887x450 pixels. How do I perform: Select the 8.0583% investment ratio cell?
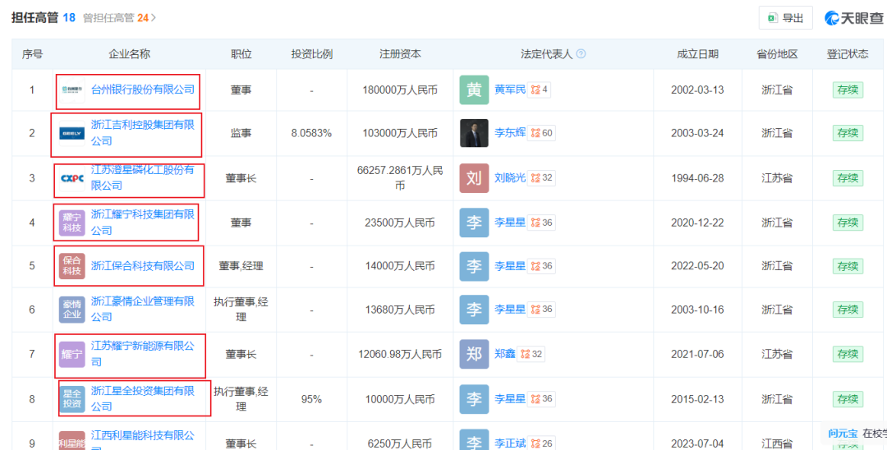(x=312, y=133)
